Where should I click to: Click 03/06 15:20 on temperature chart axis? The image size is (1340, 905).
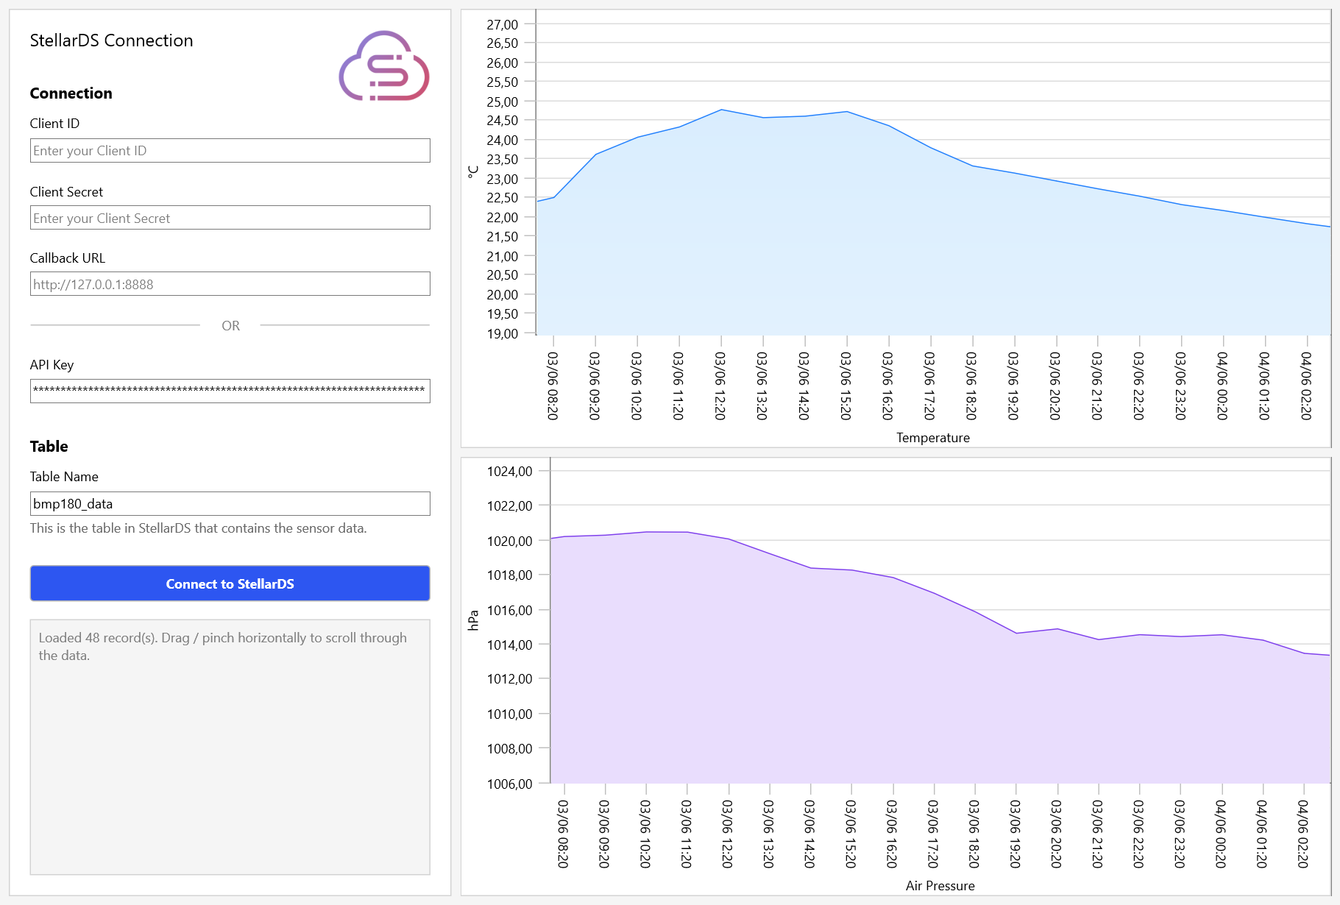pyautogui.click(x=846, y=386)
